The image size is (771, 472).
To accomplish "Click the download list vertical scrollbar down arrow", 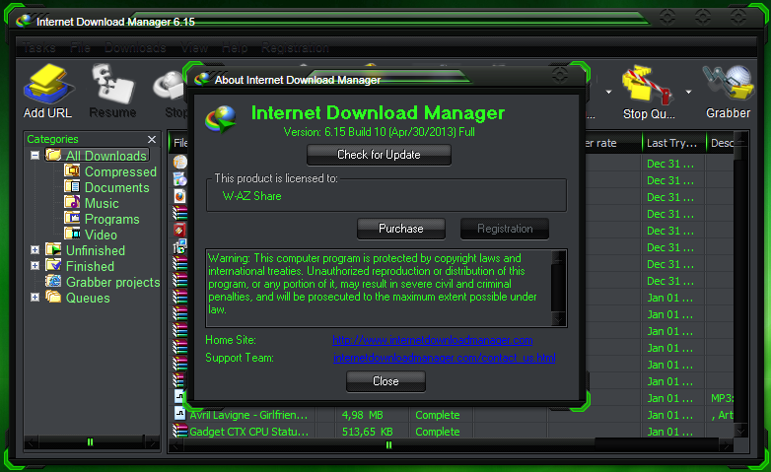I will click(740, 432).
